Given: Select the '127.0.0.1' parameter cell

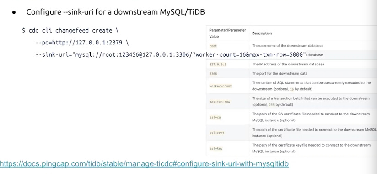Looking at the screenshot, I should [218, 65].
